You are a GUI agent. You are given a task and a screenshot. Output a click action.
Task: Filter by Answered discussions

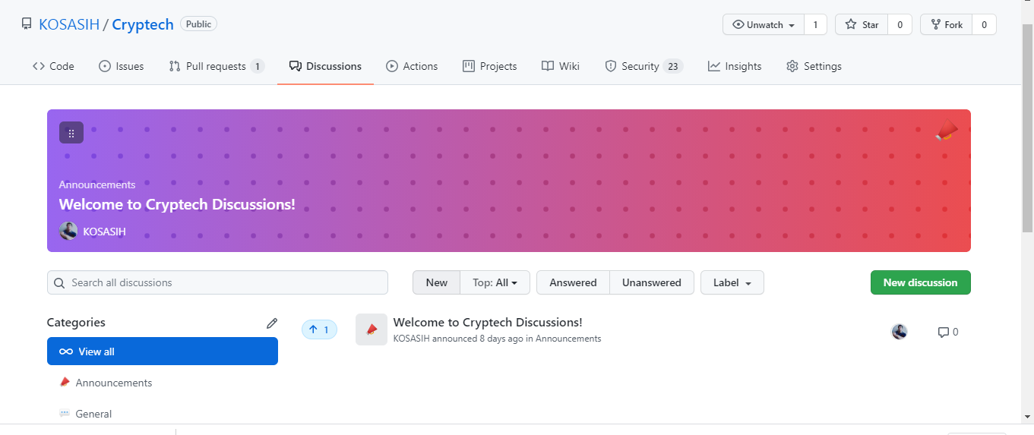pyautogui.click(x=573, y=282)
